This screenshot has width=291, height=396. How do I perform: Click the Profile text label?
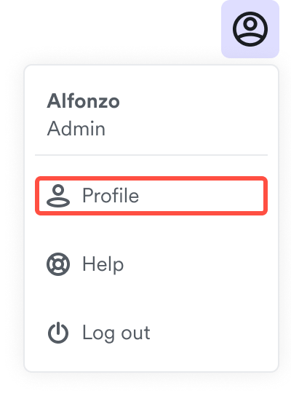[111, 196]
